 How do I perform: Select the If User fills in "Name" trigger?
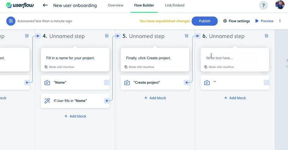pos(70,101)
